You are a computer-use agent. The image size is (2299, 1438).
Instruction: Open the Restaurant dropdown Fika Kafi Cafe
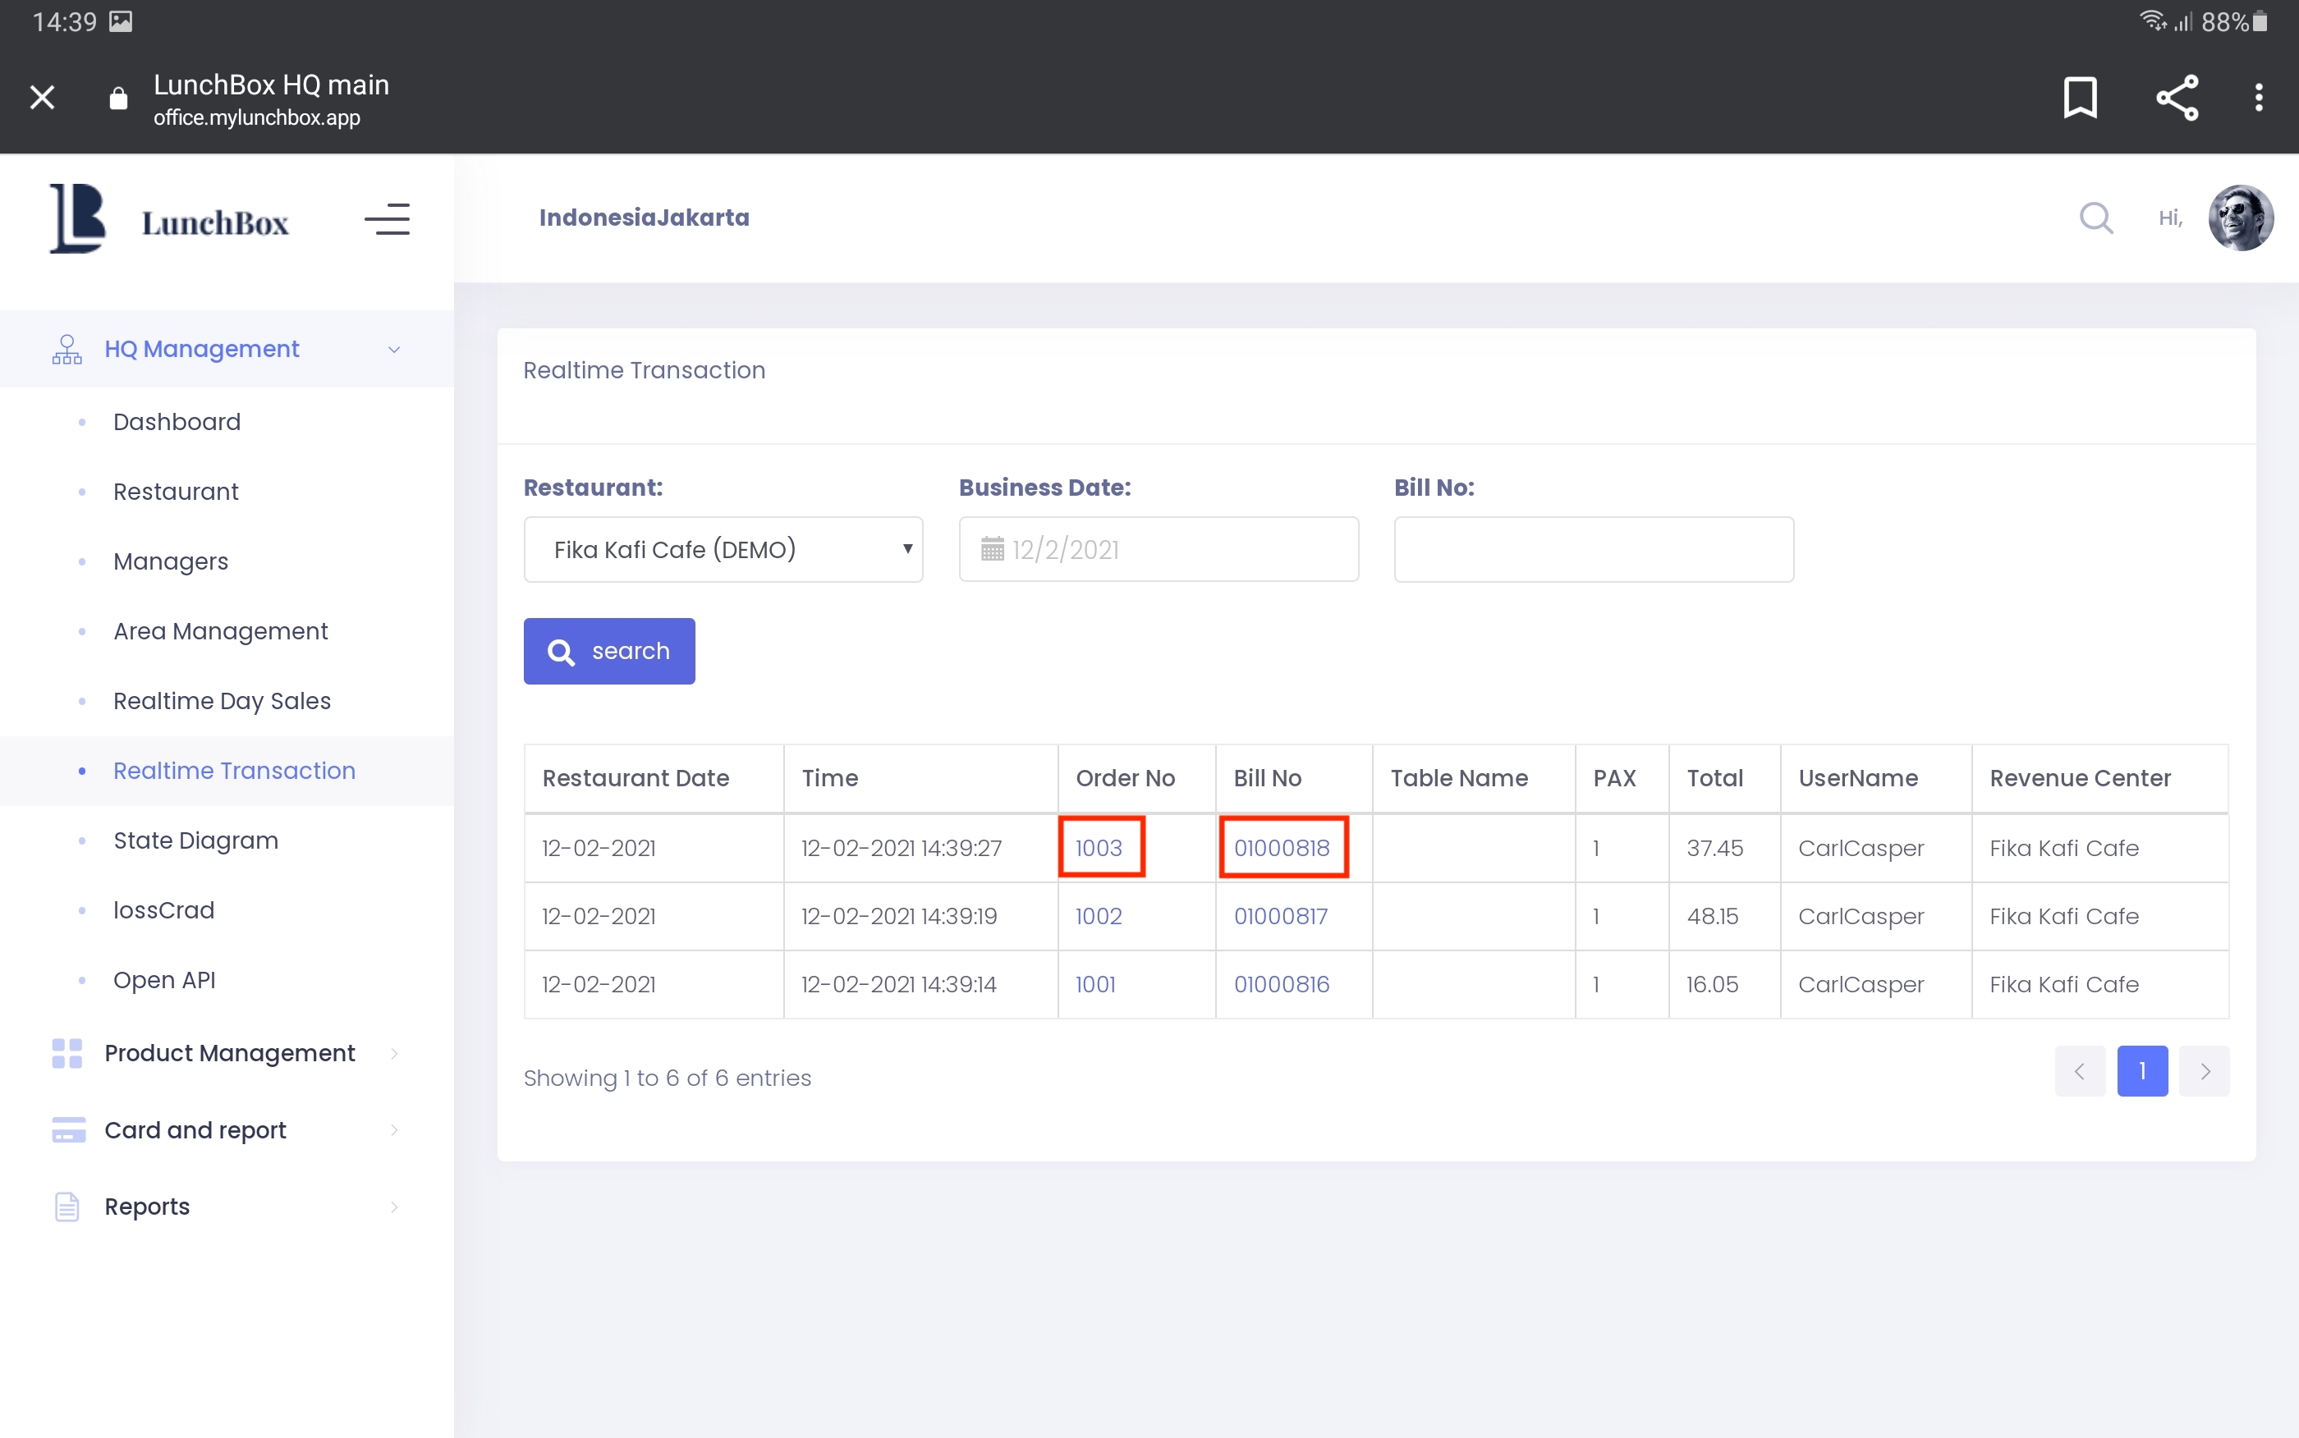(x=723, y=550)
